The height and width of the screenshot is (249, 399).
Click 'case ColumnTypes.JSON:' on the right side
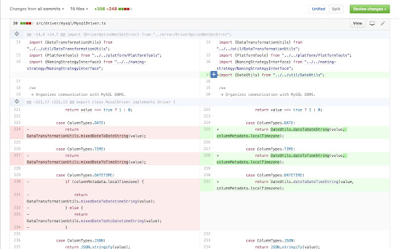(x=271, y=241)
